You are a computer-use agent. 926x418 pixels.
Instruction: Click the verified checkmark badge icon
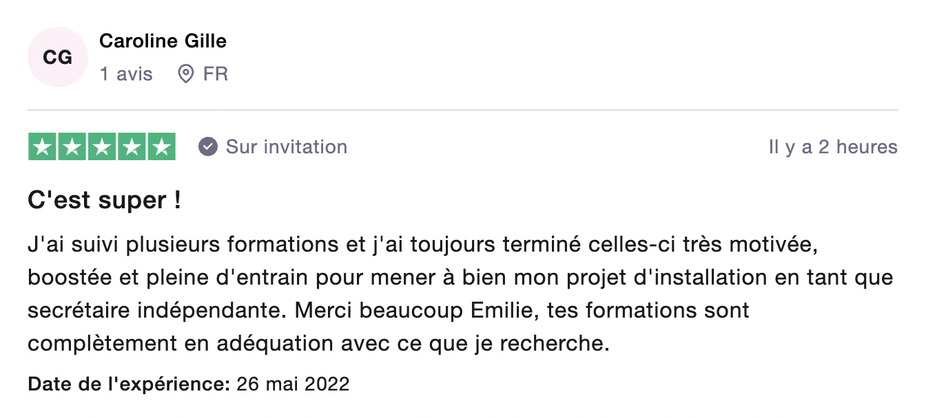(x=208, y=147)
